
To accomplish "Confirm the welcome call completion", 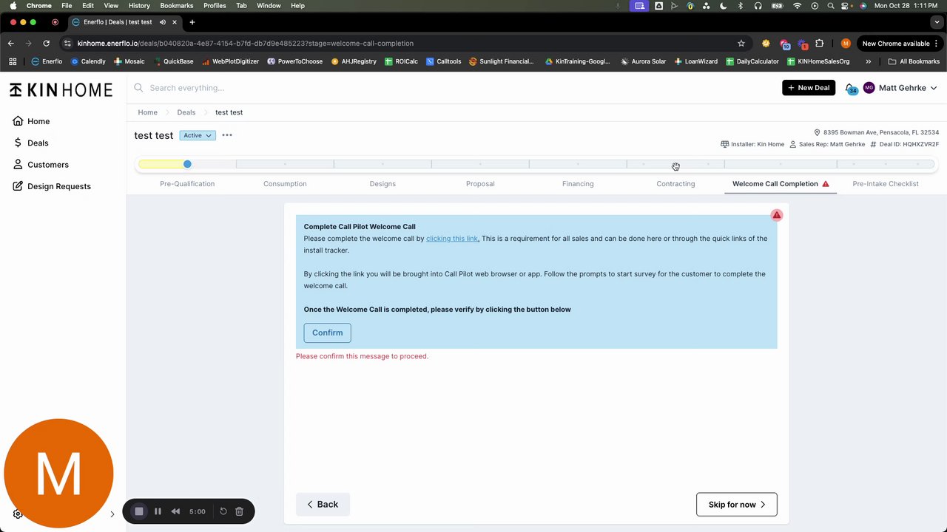I will click(x=327, y=332).
